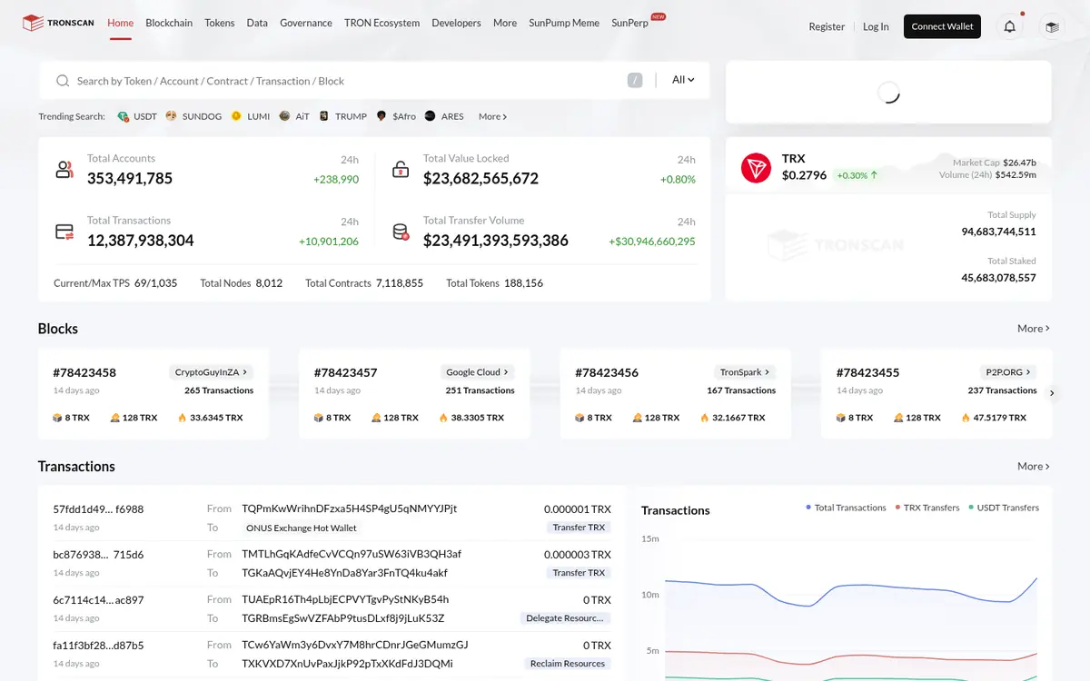Click the SUNDOG trending token icon
This screenshot has width=1090, height=681.
pos(172,116)
